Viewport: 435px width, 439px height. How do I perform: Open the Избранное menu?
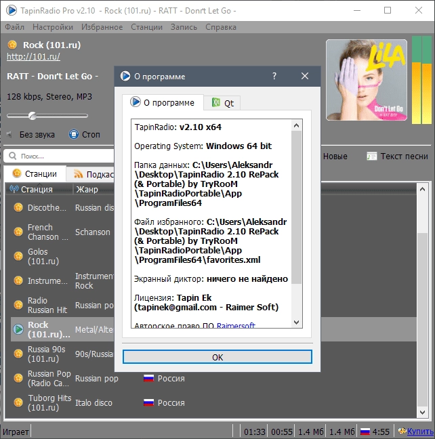point(102,27)
